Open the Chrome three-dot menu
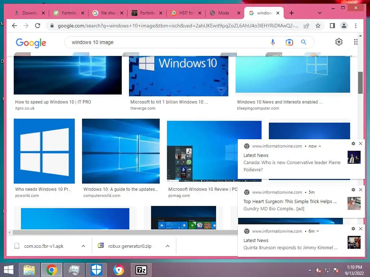The height and width of the screenshot is (277, 370). click(356, 26)
